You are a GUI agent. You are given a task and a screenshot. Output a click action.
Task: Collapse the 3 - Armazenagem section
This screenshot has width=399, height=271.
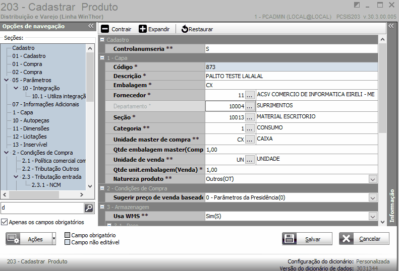102,207
